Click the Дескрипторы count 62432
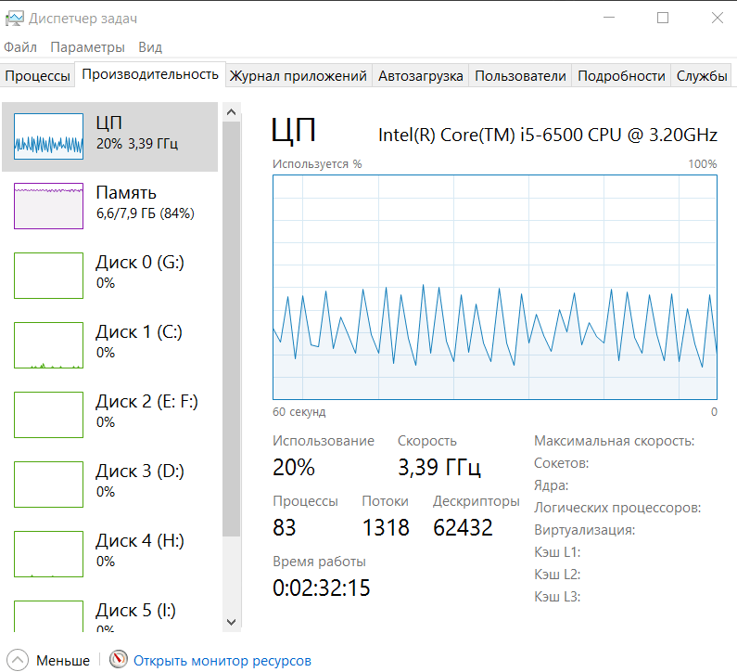The height and width of the screenshot is (672, 737). 463,527
